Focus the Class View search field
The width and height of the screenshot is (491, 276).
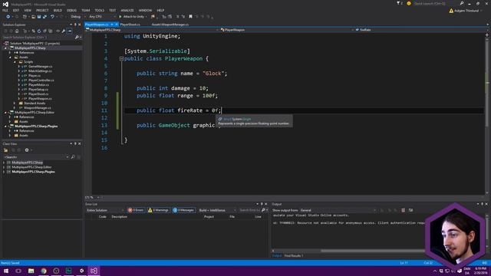(34, 157)
